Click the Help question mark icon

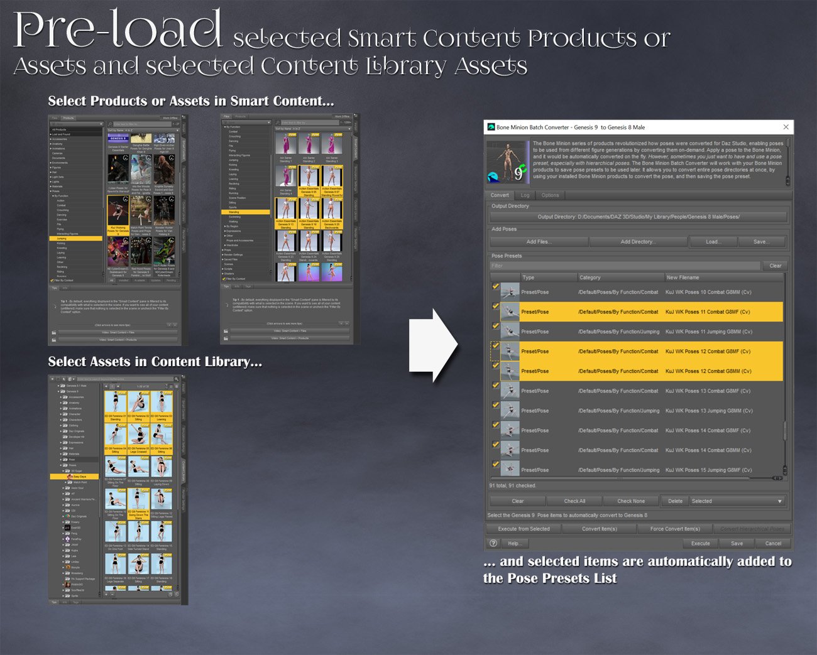pyautogui.click(x=494, y=543)
